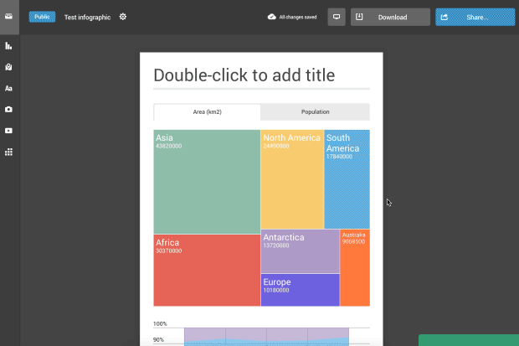Add a map from the sidebar
Viewport: 519px width, 346px height.
tap(8, 67)
